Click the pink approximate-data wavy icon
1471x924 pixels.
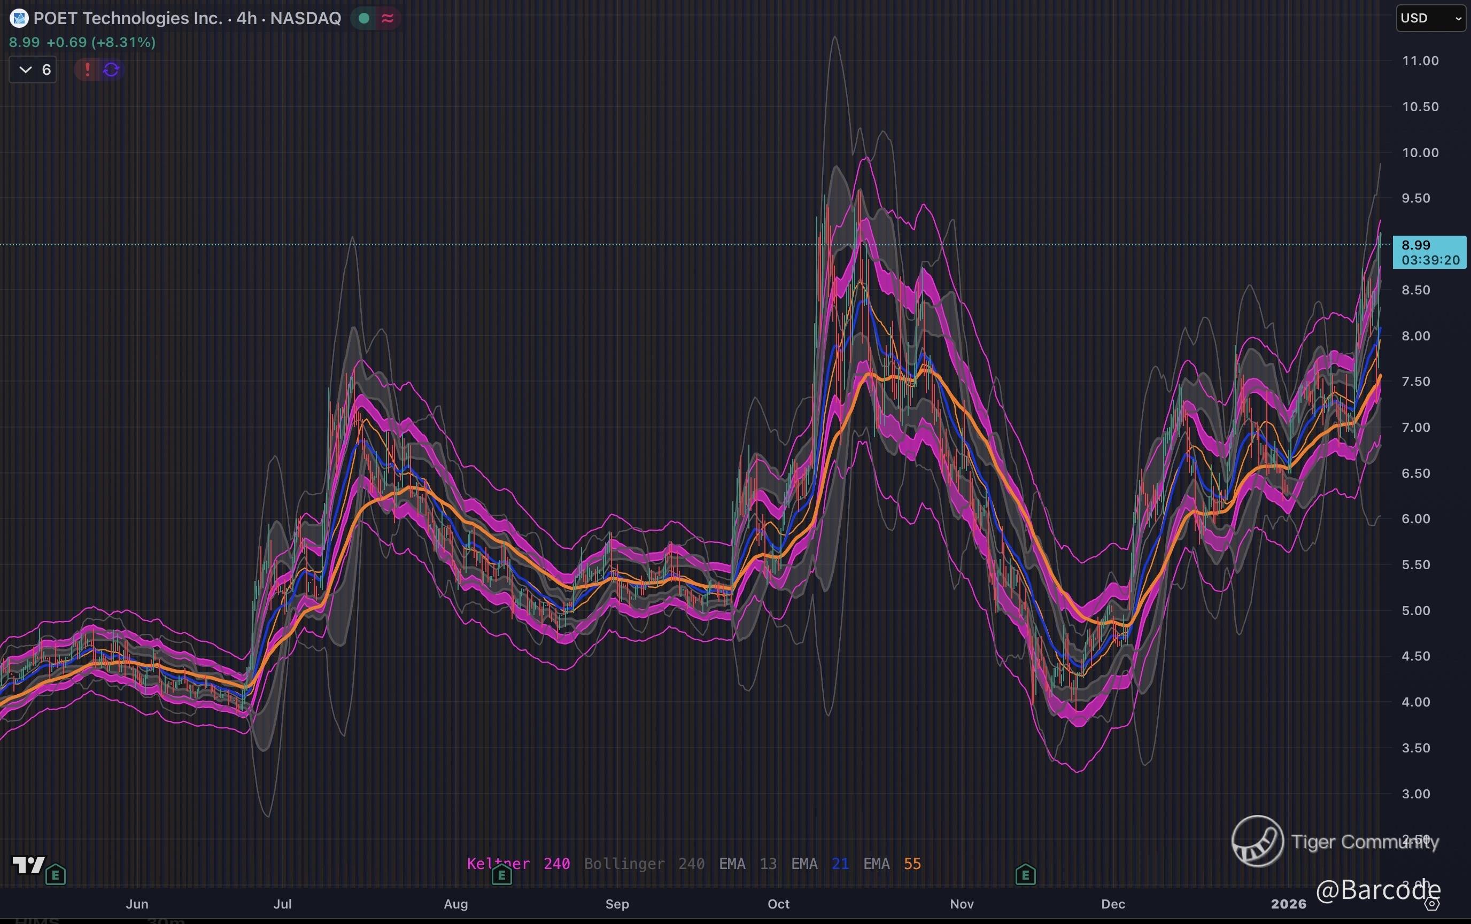tap(388, 18)
